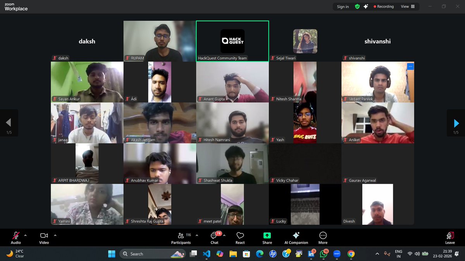Expand the video options arrow beside Video
Image resolution: width=465 pixels, height=261 pixels.
coord(55,235)
